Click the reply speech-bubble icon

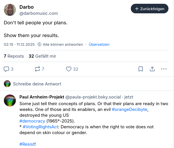[7, 69]
